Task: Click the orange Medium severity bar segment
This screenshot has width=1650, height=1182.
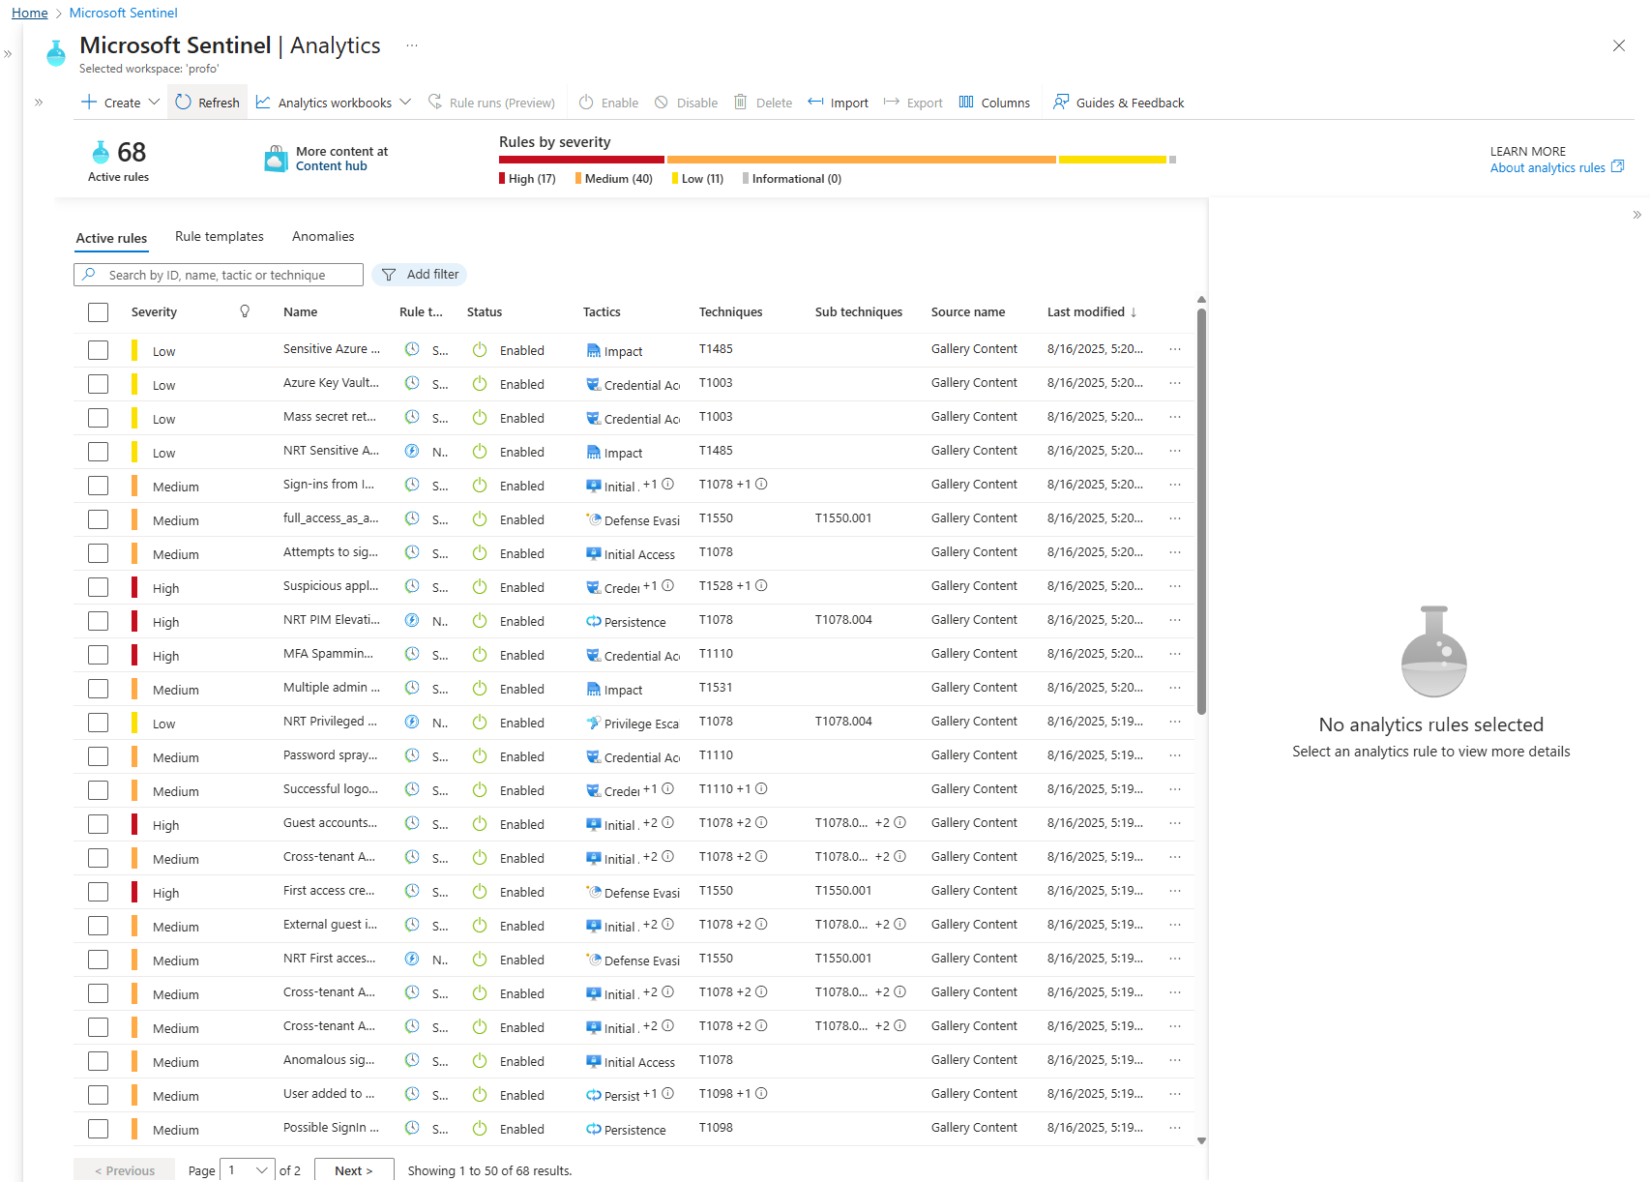Action: pyautogui.click(x=861, y=160)
